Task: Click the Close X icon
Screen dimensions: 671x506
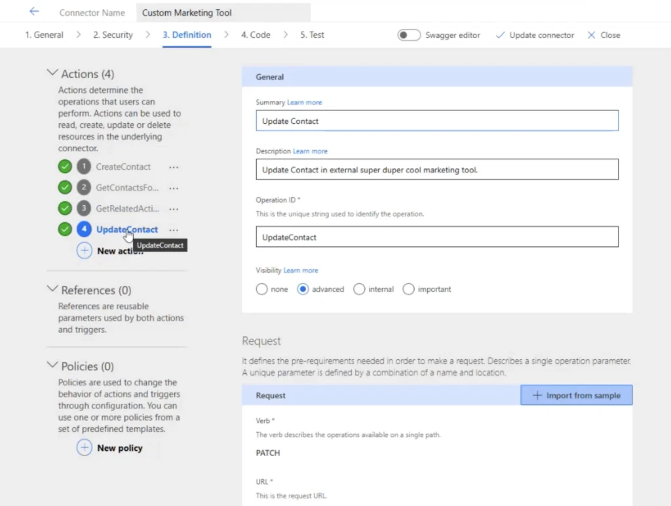Action: [x=592, y=35]
